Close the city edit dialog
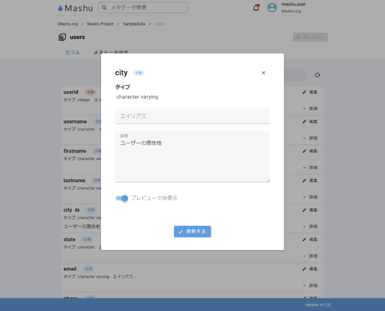The height and width of the screenshot is (311, 385). click(263, 73)
